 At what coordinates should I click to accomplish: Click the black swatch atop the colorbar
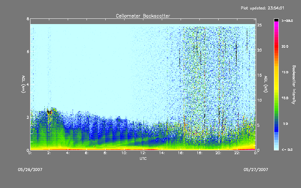click(x=276, y=20)
